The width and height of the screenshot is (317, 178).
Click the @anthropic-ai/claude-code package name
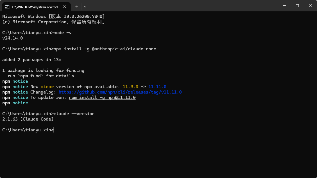click(x=124, y=49)
